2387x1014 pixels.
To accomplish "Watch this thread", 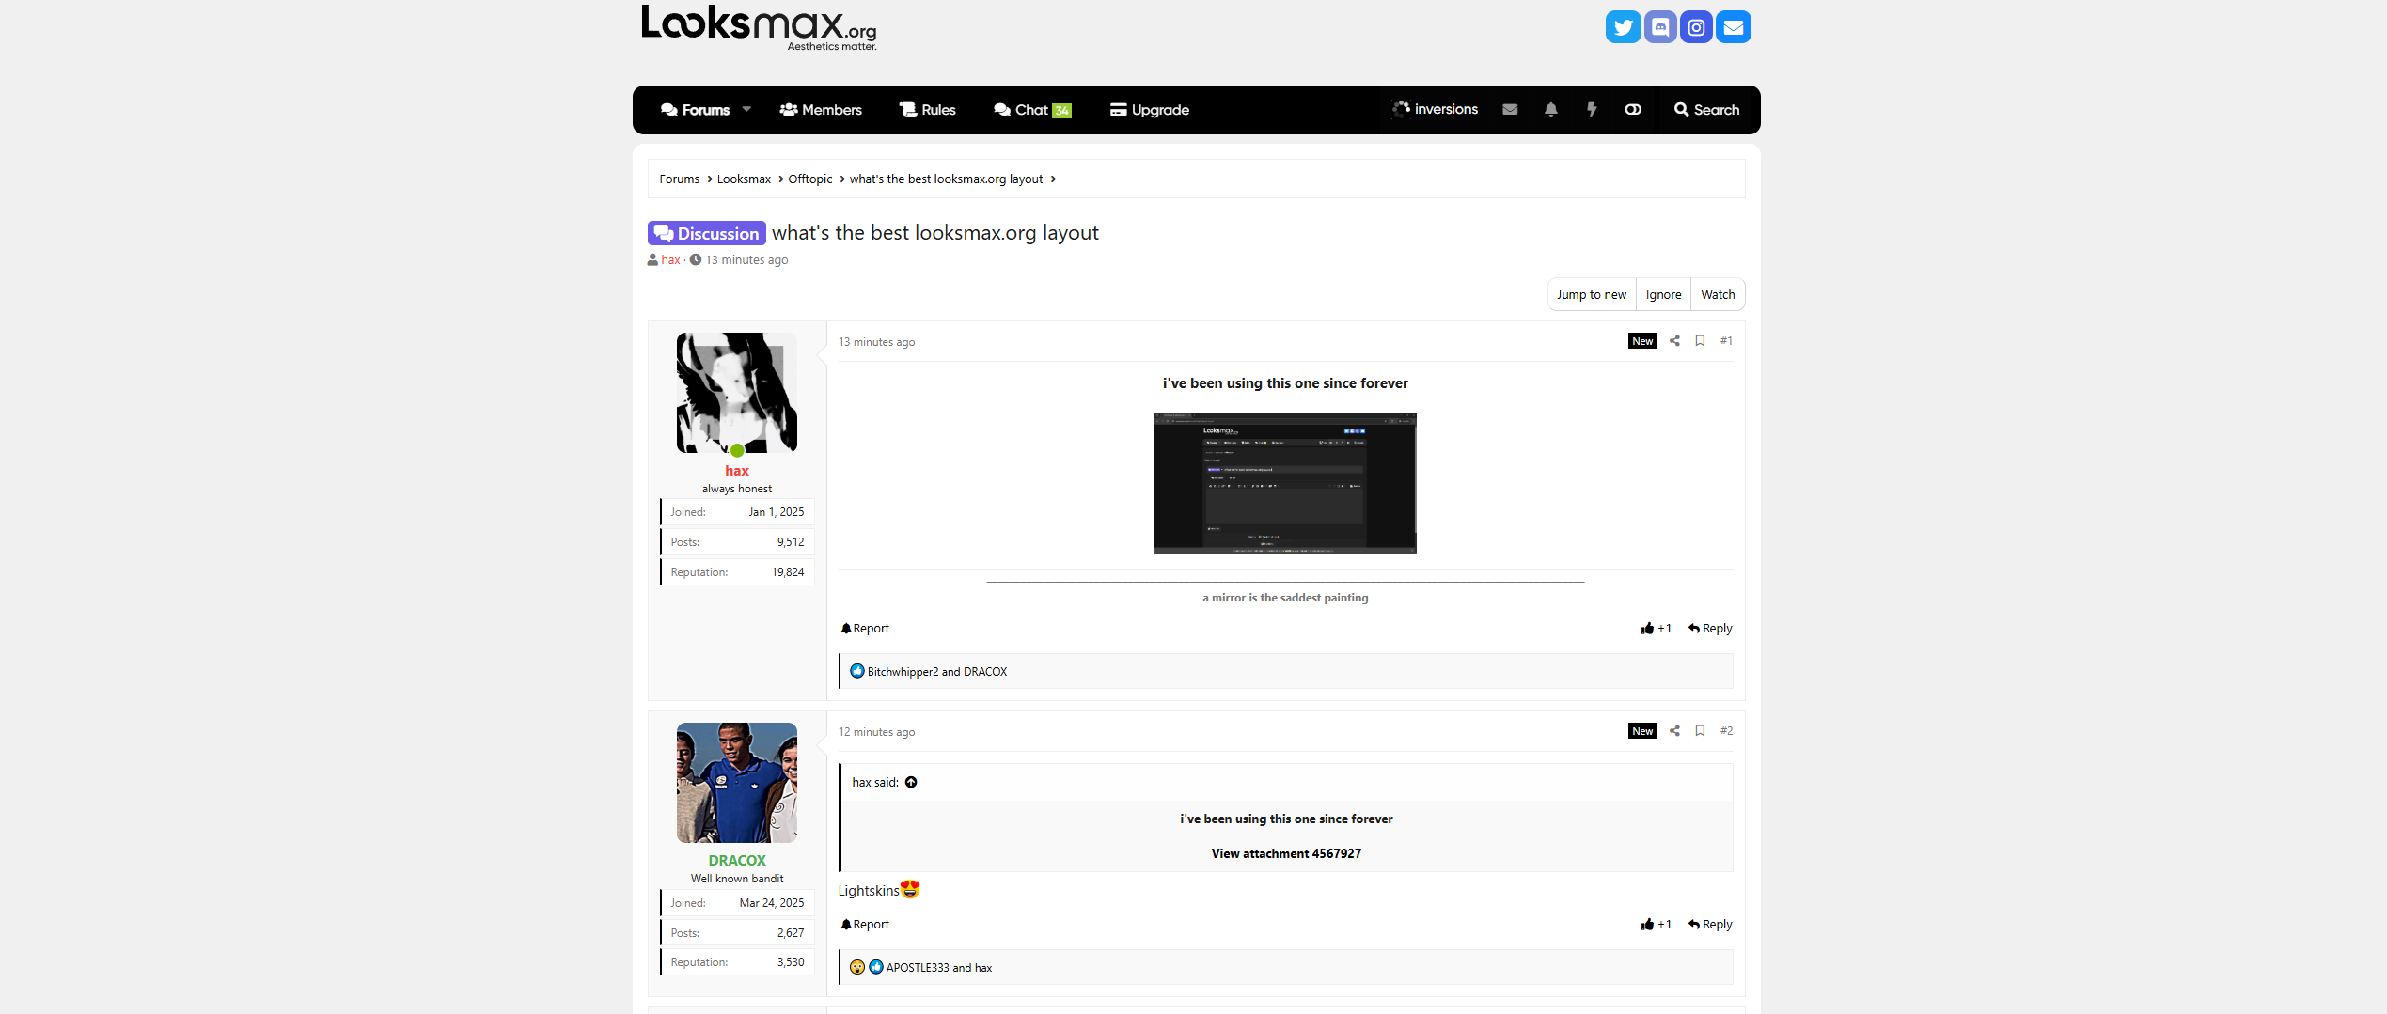I will 1718,295.
